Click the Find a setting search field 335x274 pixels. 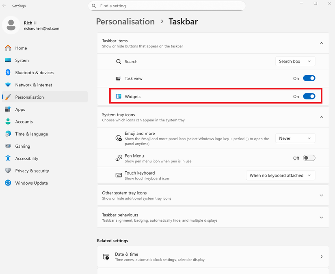tap(166, 6)
